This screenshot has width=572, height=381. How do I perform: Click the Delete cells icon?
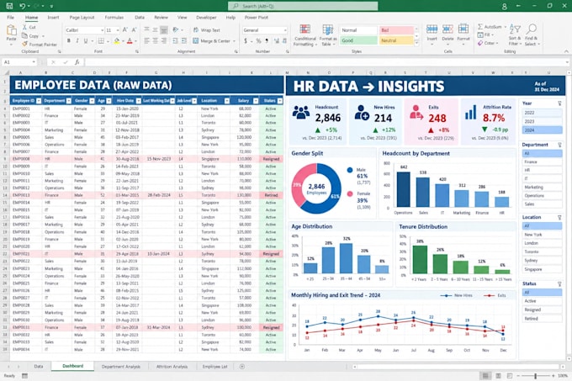click(448, 29)
